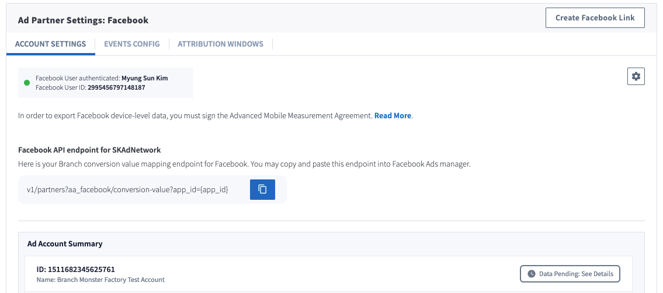This screenshot has height=293, width=663.
Task: Follow the Read More link
Action: (393, 115)
